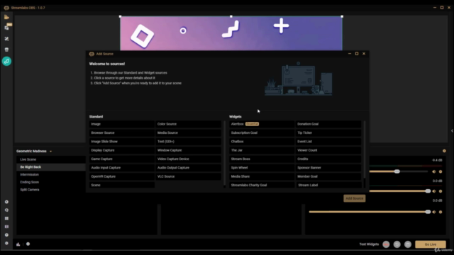Click the Widgets list scrollbar
The height and width of the screenshot is (255, 454).
pyautogui.click(x=365, y=149)
